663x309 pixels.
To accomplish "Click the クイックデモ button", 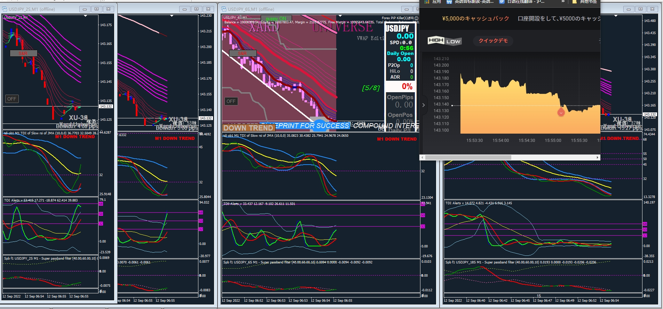I will pyautogui.click(x=493, y=41).
